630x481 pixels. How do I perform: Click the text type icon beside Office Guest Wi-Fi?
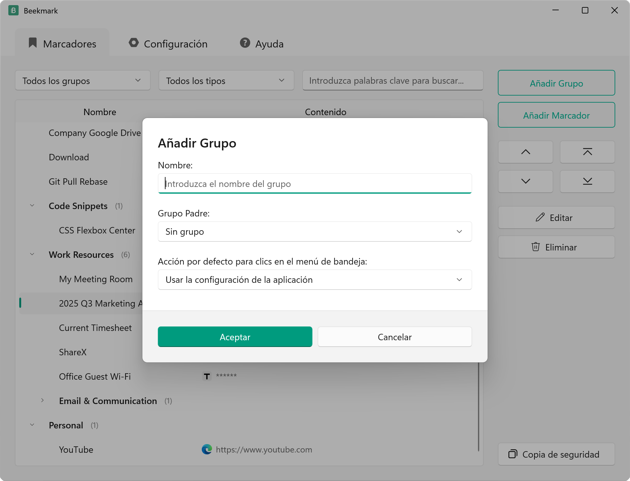[x=207, y=376]
